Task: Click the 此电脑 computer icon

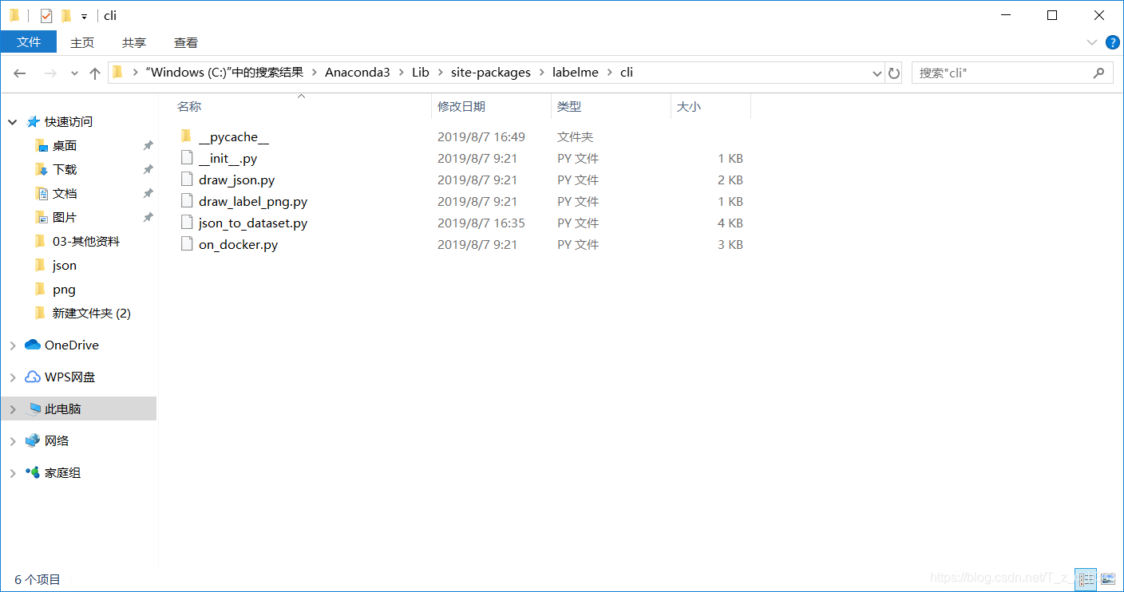Action: point(33,408)
